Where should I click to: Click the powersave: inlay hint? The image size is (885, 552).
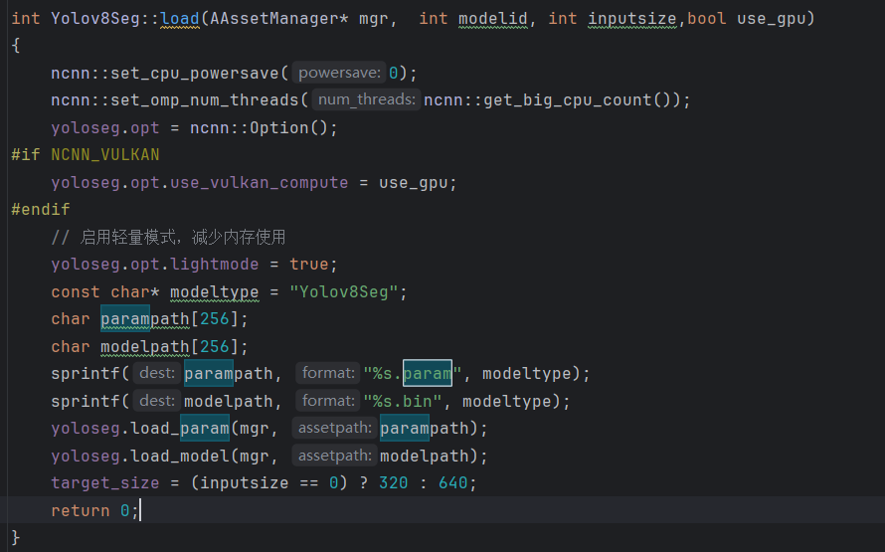(339, 73)
